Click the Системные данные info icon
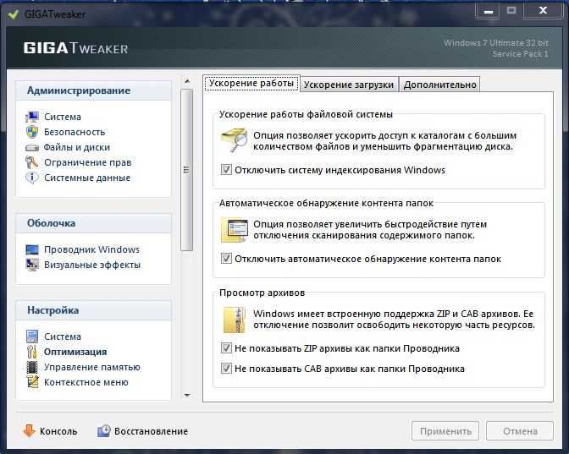Image resolution: width=569 pixels, height=454 pixels. click(32, 178)
